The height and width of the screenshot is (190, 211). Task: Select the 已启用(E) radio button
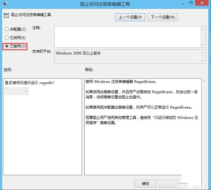click(7, 38)
